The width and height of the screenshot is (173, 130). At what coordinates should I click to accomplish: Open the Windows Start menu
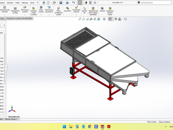tap(65, 126)
